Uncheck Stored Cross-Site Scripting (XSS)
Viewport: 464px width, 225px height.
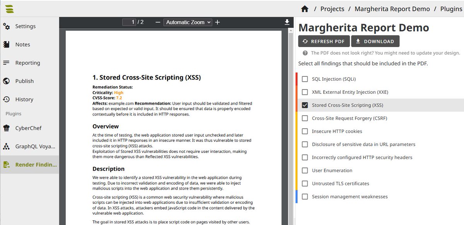(305, 105)
